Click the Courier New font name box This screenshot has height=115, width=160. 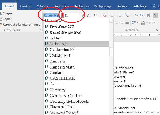(x=53, y=15)
